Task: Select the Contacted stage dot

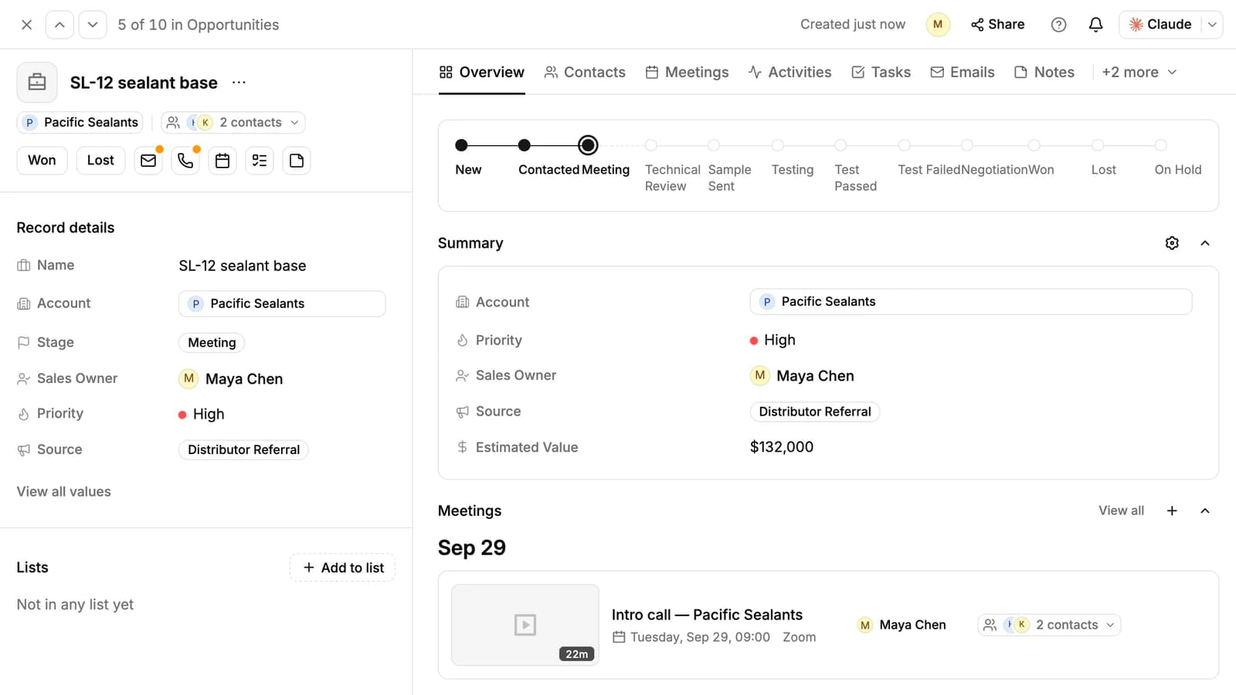Action: point(525,145)
